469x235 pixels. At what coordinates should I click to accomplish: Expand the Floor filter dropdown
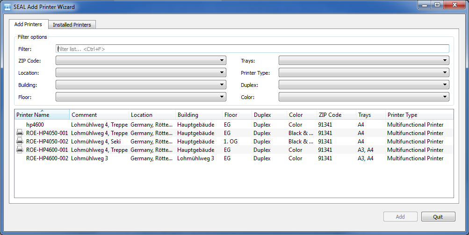click(x=141, y=97)
